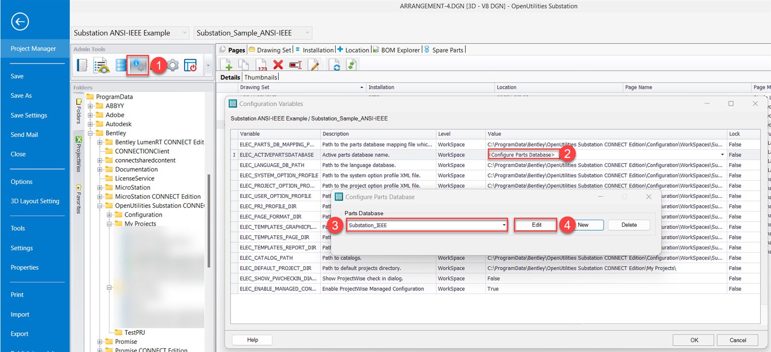The image size is (771, 352).
Task: Expand the MicroStation CONNECT Edition folder
Action: 100,197
